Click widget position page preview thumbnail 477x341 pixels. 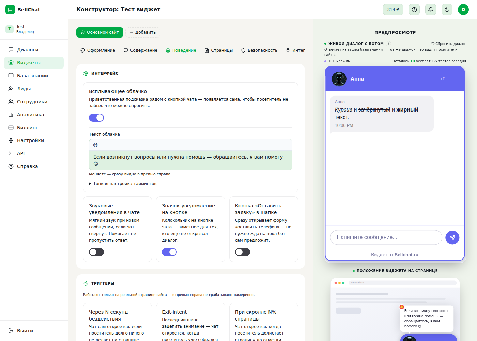(395, 309)
